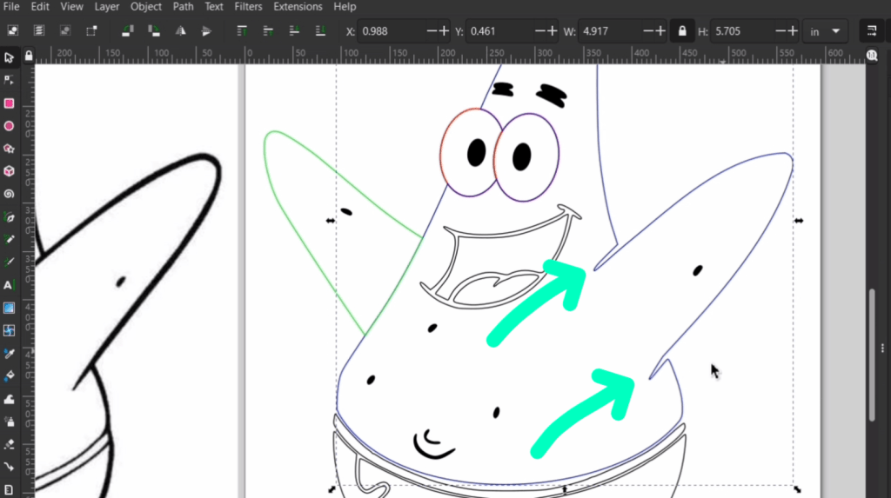The width and height of the screenshot is (891, 498).
Task: Open the Path menu
Action: [183, 7]
